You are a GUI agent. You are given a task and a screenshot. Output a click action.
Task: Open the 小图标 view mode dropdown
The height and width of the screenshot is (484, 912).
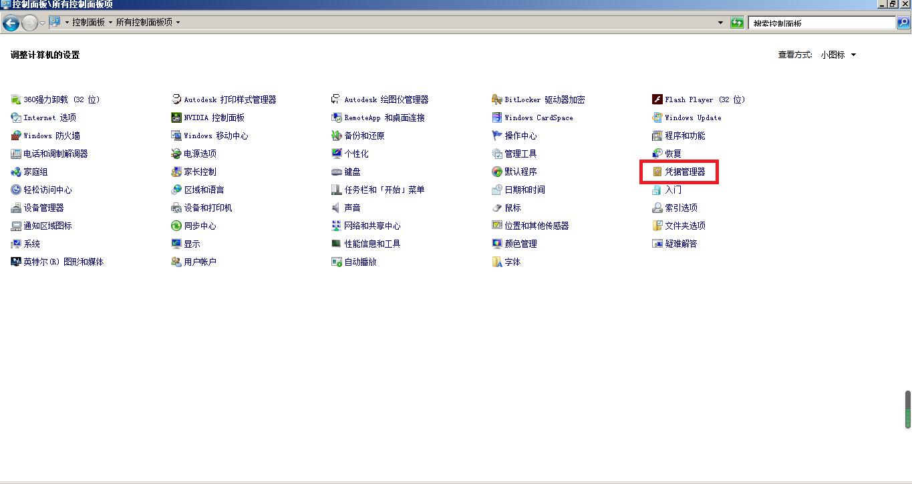(839, 55)
